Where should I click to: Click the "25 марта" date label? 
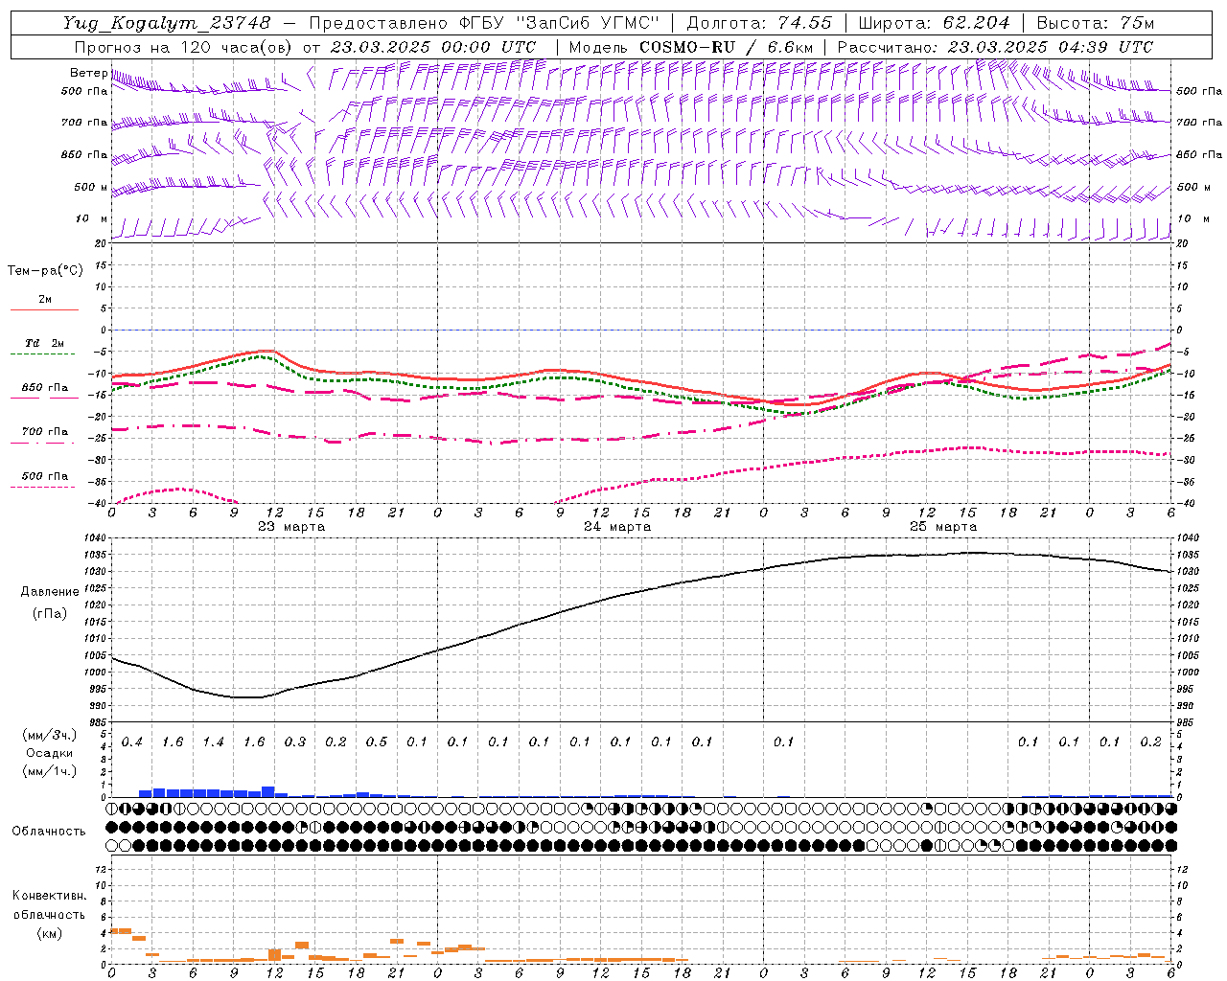pos(943,527)
